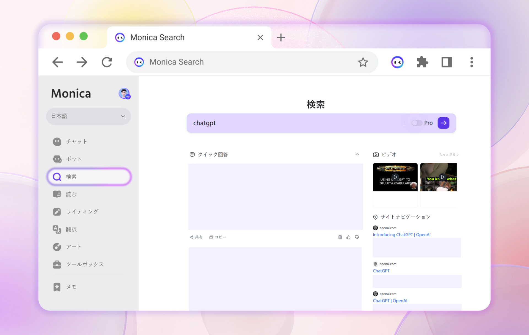Open 翻訳 in the sidebar
Viewport: 529px width, 335px height.
point(71,229)
